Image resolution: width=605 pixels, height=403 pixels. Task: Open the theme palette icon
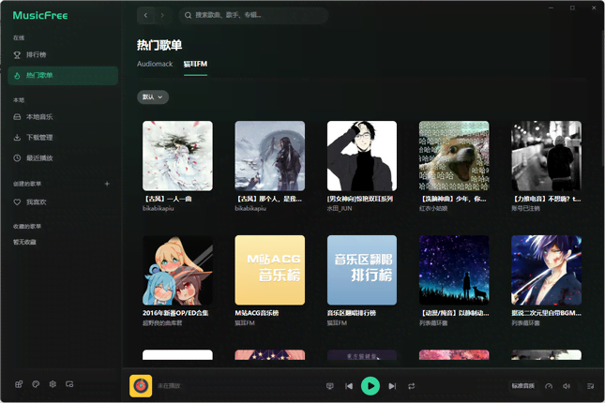click(x=36, y=384)
